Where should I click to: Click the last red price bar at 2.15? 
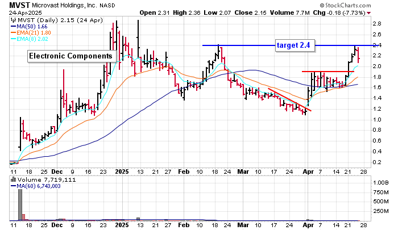click(358, 55)
